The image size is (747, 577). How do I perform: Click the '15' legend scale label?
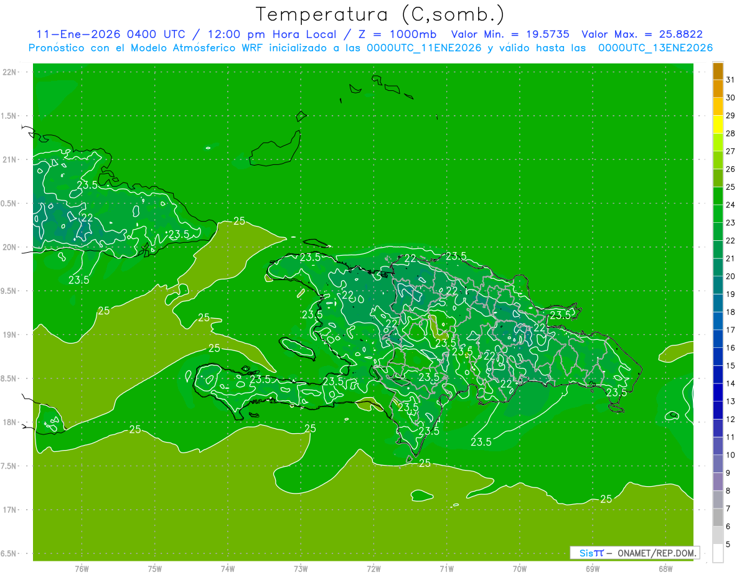click(x=731, y=365)
